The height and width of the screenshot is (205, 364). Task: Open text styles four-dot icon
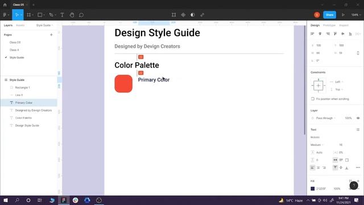[x=358, y=130]
